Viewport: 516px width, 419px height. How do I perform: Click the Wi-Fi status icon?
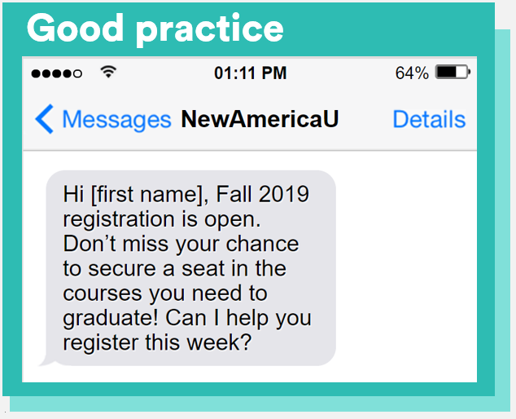[x=107, y=73]
